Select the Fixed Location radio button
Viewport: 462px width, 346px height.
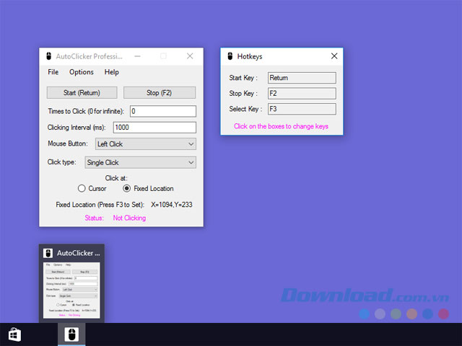click(127, 188)
